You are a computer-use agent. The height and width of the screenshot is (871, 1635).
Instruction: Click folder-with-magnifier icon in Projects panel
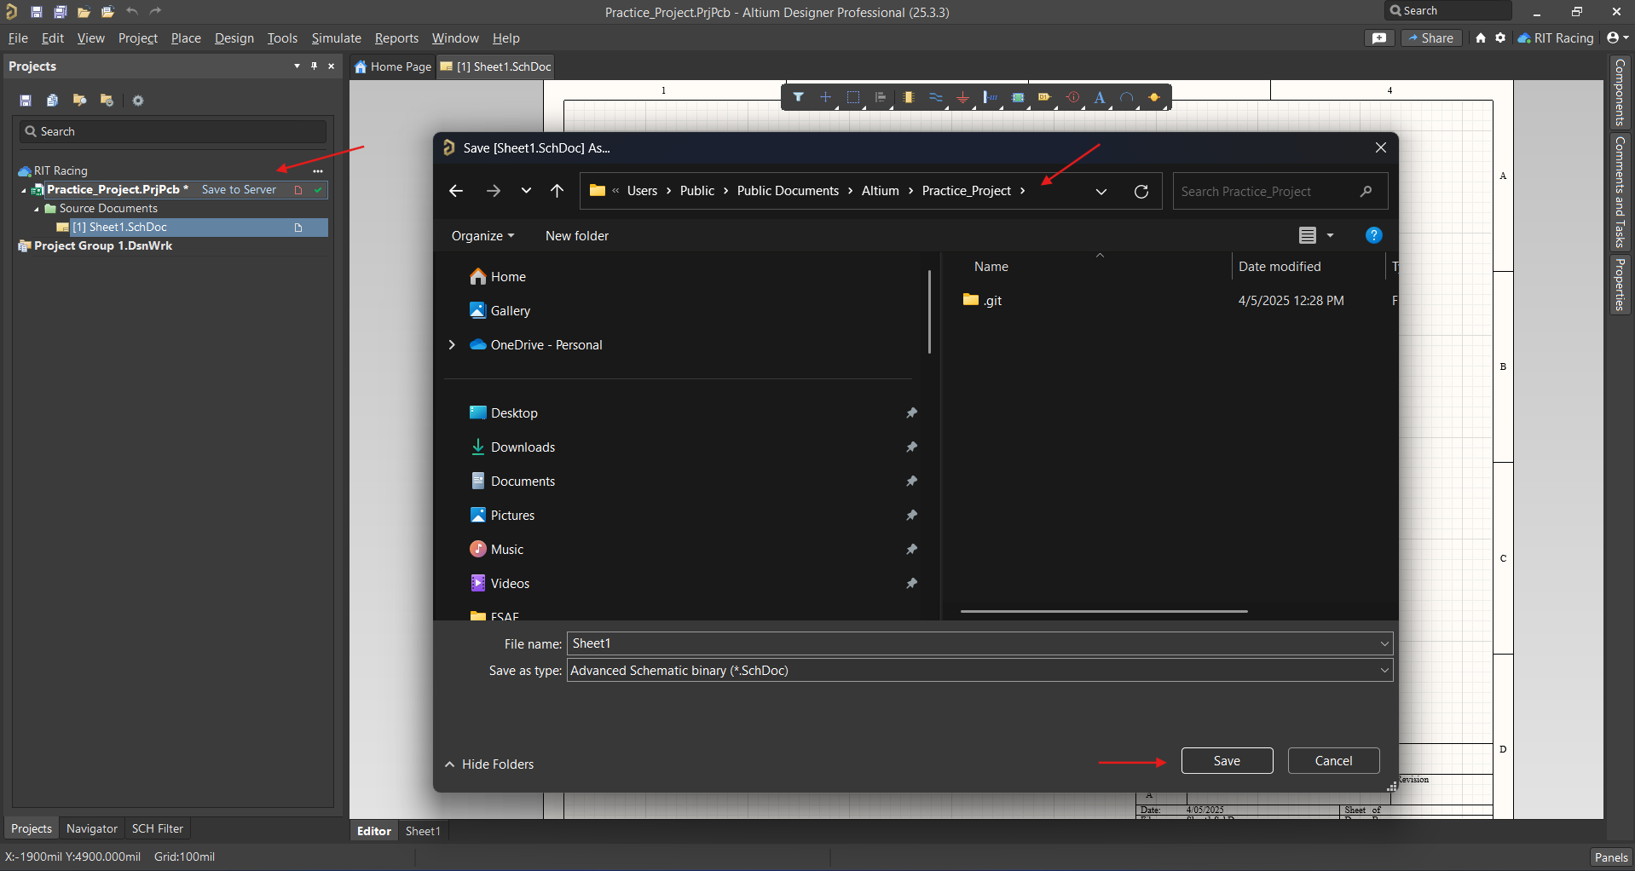tap(79, 101)
